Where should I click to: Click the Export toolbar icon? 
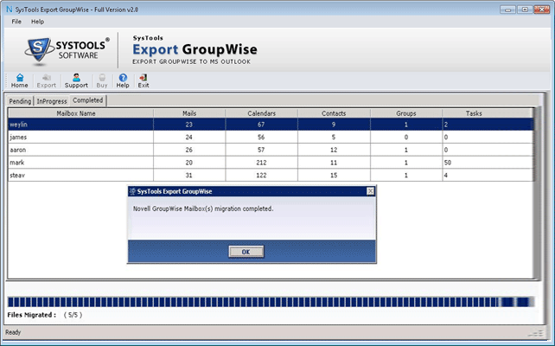click(47, 80)
